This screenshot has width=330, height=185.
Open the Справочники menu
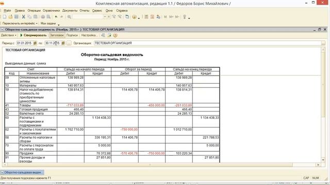click(x=52, y=10)
